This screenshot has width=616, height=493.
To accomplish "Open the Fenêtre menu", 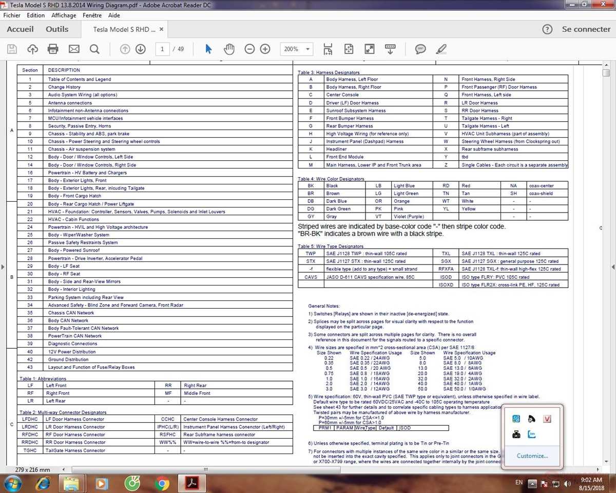I will pyautogui.click(x=92, y=15).
